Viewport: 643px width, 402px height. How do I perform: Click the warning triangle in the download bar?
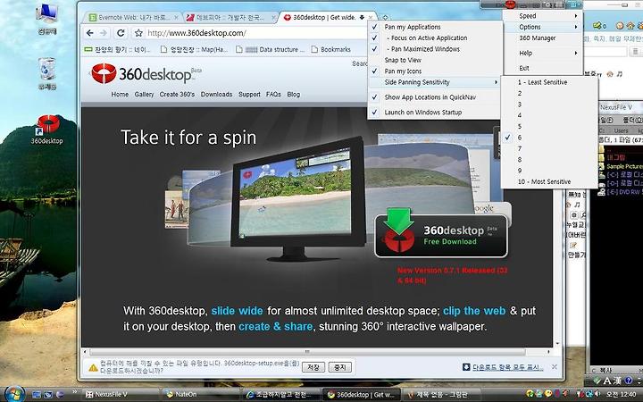pos(93,367)
